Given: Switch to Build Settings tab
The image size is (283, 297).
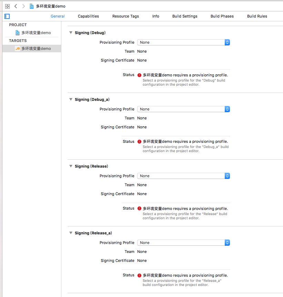Looking at the screenshot, I should [185, 16].
